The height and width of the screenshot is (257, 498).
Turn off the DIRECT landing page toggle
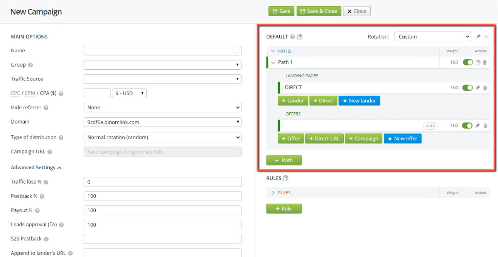click(x=467, y=88)
